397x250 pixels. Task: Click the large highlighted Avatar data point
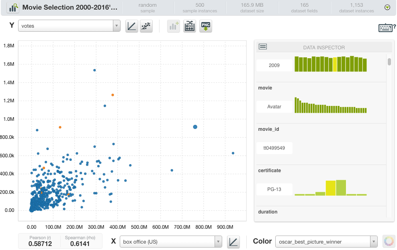coord(195,127)
